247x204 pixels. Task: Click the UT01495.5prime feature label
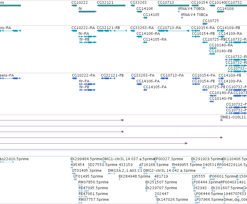[88, 176]
